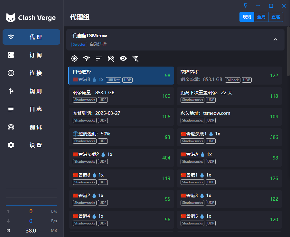
Task: Switch to 直连 direct mode
Action: click(276, 17)
